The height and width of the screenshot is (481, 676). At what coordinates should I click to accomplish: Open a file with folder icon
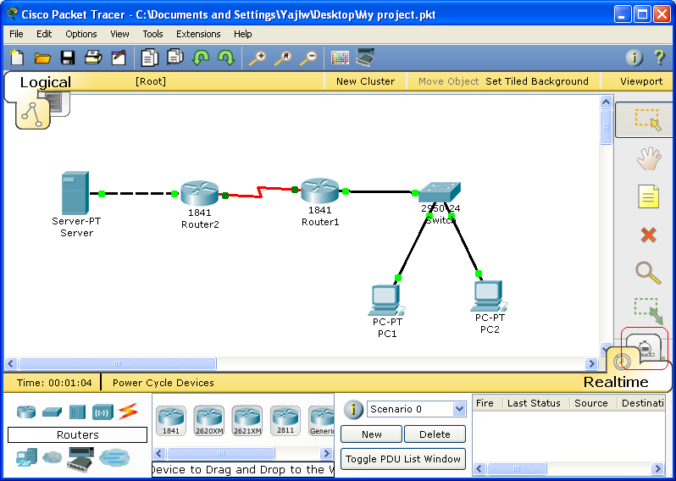(42, 58)
